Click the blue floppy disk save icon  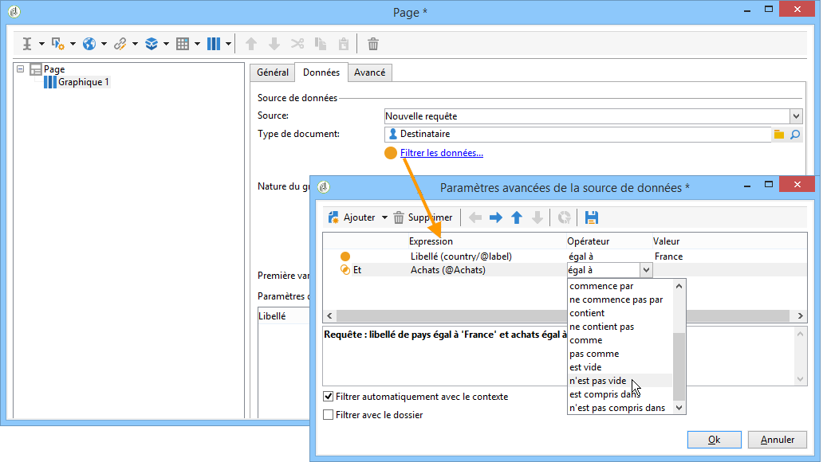pyautogui.click(x=592, y=217)
